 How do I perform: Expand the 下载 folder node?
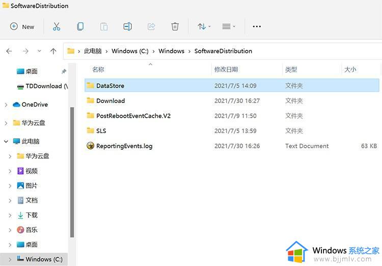[x=10, y=216]
